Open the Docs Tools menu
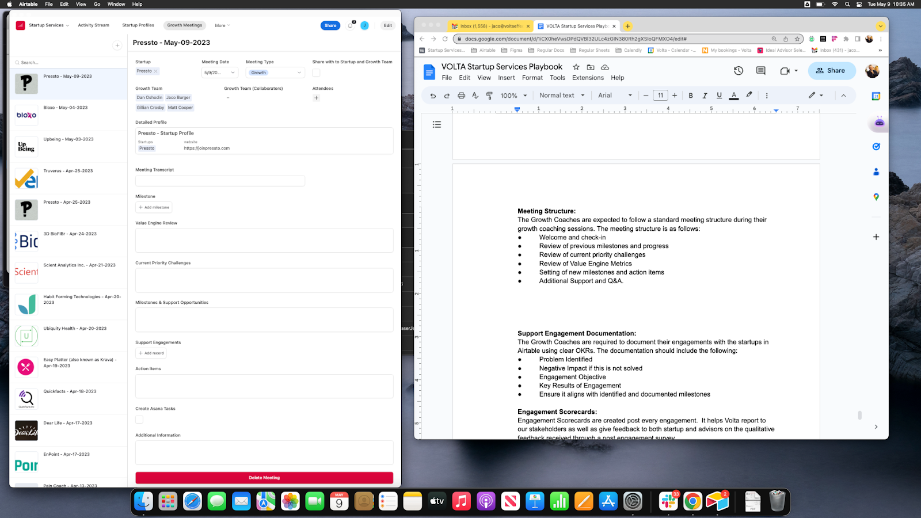 tap(557, 78)
